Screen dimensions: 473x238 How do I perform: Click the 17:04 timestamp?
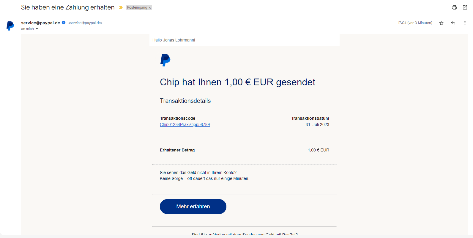pyautogui.click(x=415, y=23)
